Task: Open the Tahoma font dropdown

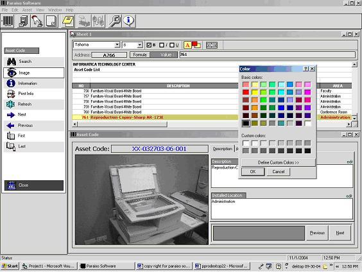Action: click(117, 45)
